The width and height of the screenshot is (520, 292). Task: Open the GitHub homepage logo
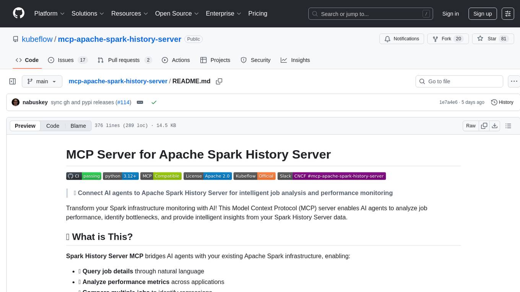(19, 13)
